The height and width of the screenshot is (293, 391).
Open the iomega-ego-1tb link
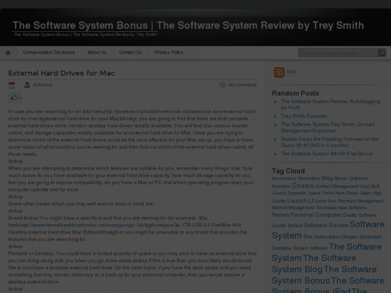tap(82, 225)
